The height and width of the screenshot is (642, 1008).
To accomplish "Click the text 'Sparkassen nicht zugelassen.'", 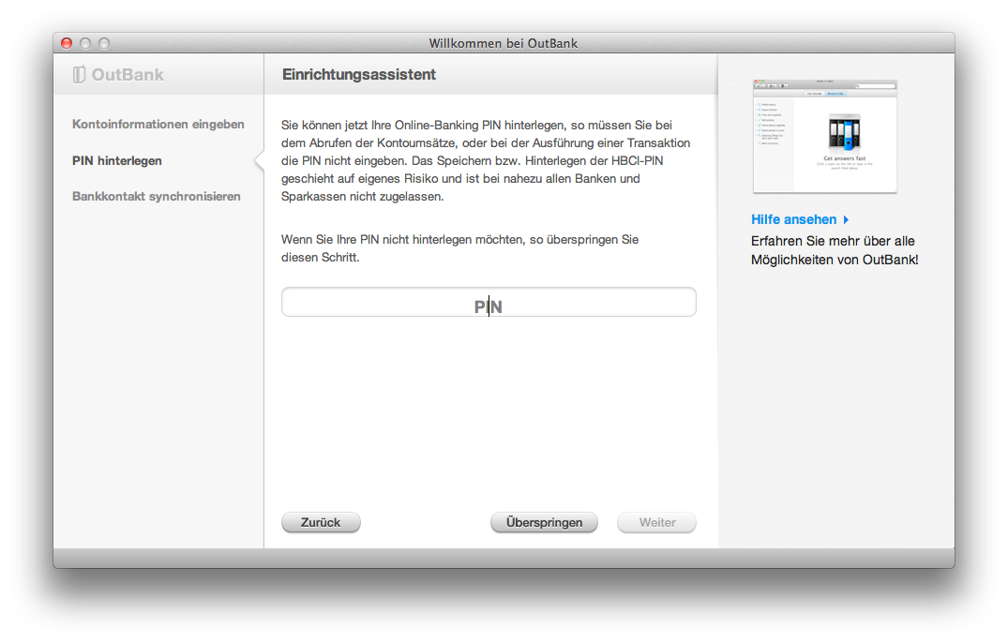I will (363, 197).
